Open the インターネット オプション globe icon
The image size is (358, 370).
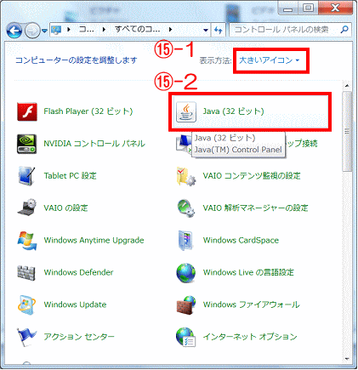pyautogui.click(x=186, y=337)
